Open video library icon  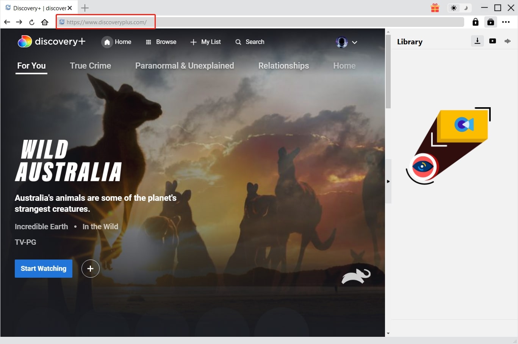[x=492, y=41]
